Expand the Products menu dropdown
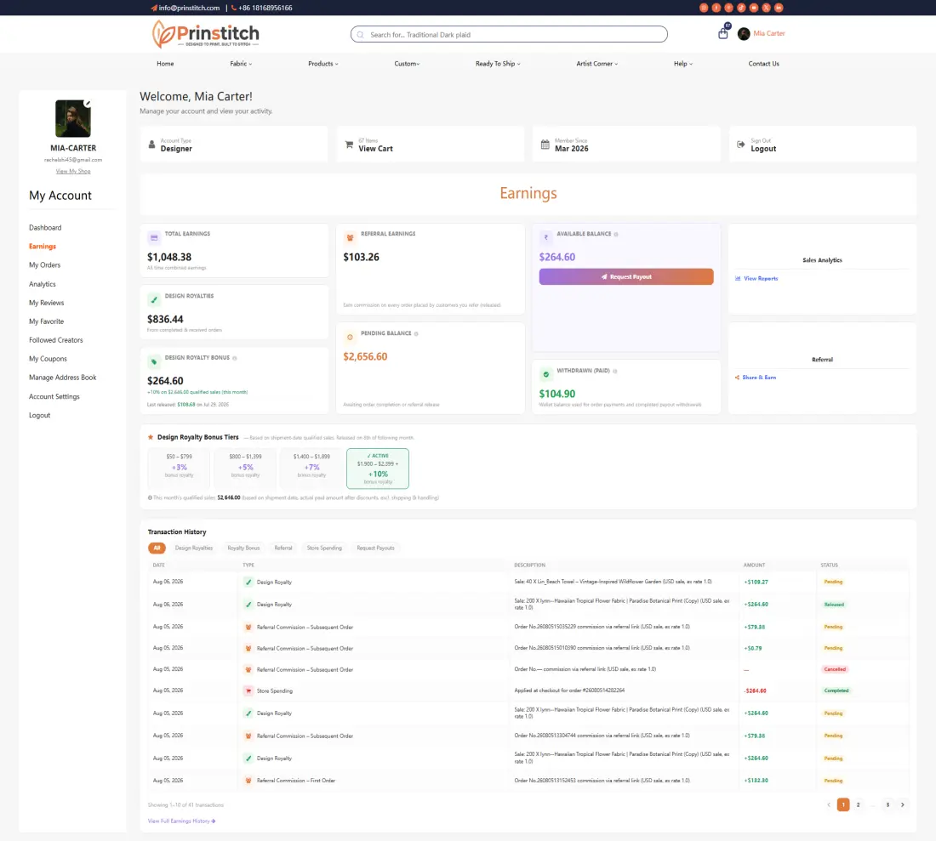Image resolution: width=936 pixels, height=841 pixels. (323, 64)
